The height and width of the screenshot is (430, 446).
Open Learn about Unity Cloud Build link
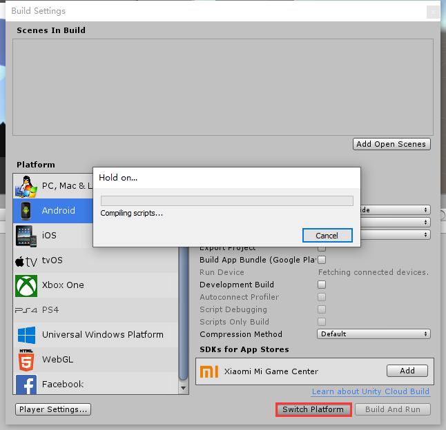pyautogui.click(x=371, y=391)
